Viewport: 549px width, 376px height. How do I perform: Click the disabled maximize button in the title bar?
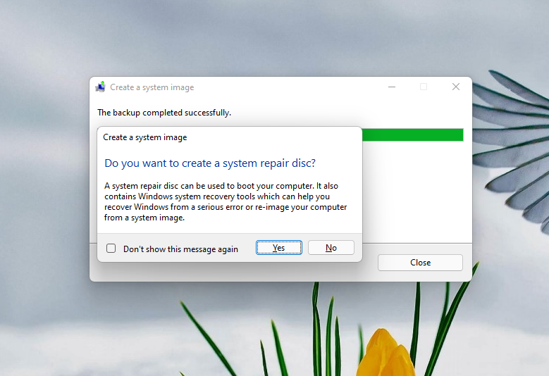[x=424, y=87]
